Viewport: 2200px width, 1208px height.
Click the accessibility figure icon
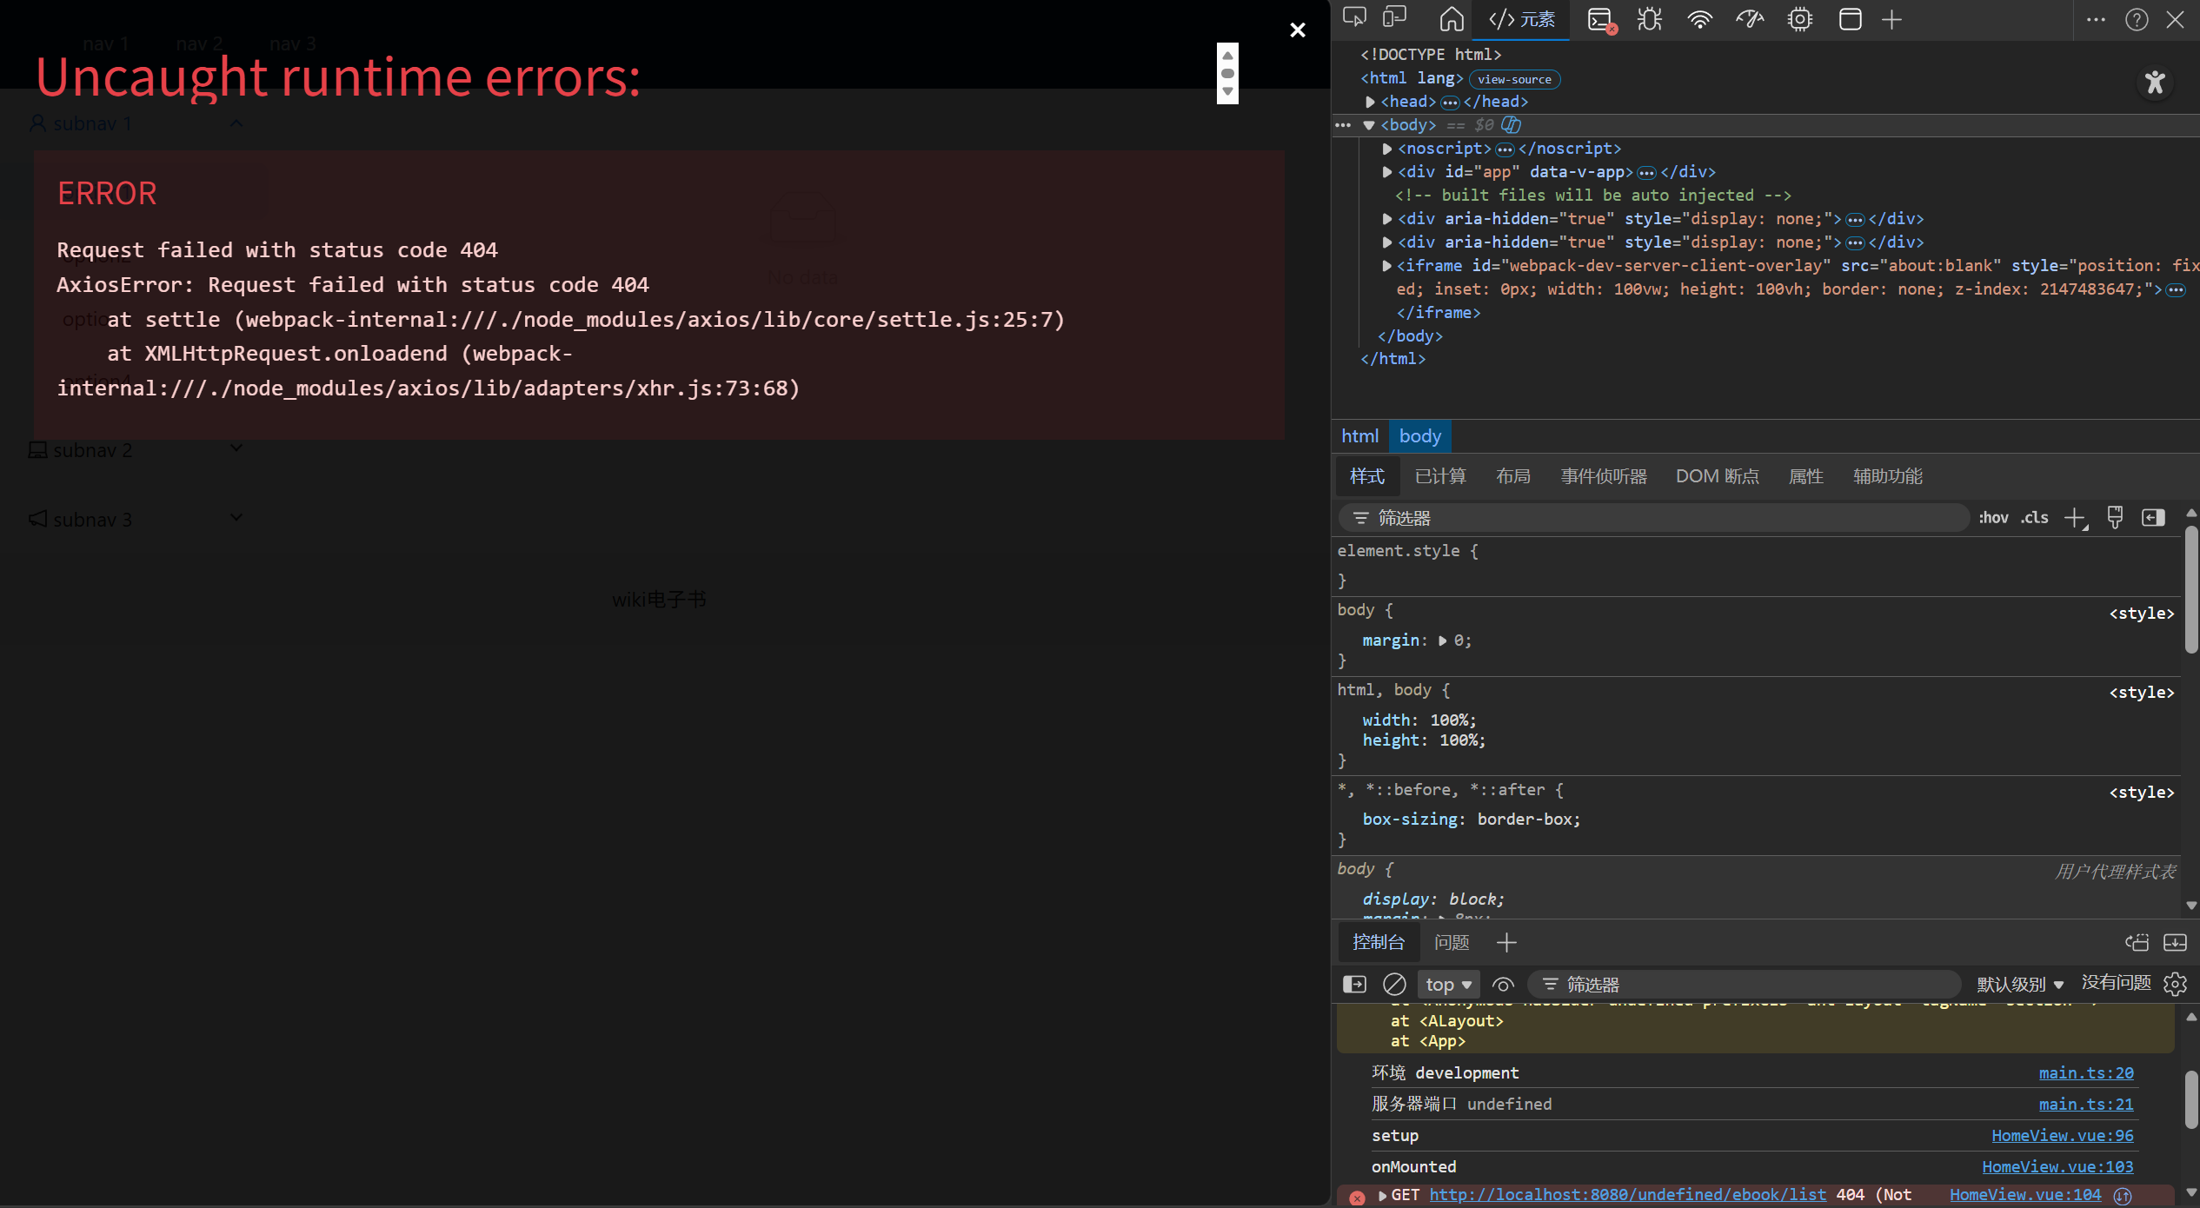coord(2155,83)
